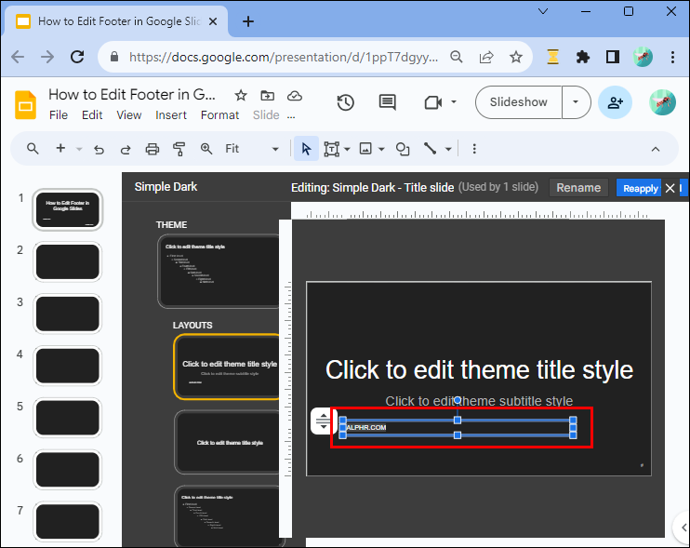Click the 'Click to edit theme title style' text
This screenshot has height=548, width=690.
point(479,369)
